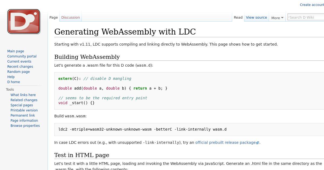Viewport: 324px width, 170px height.
Task: Click the ldc2 -mtriple command line
Action: click(x=143, y=129)
